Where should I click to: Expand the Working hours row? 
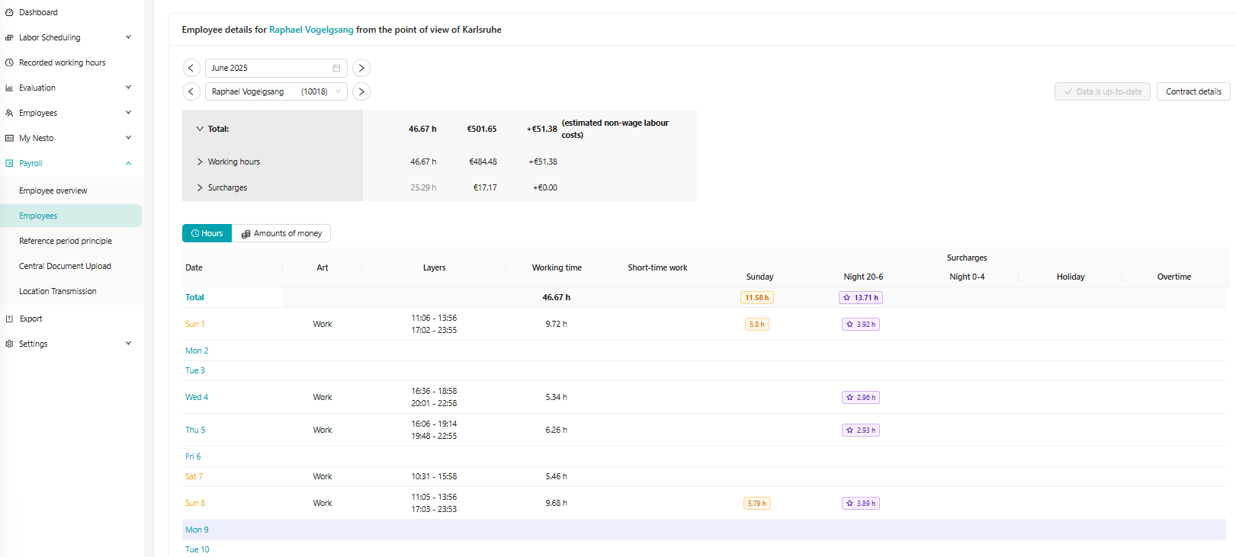pos(200,162)
